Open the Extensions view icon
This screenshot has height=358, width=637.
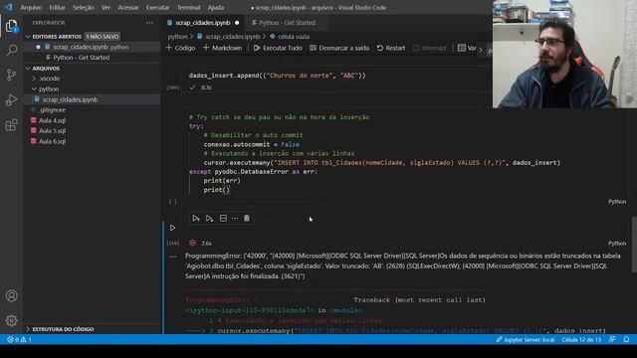[11, 124]
